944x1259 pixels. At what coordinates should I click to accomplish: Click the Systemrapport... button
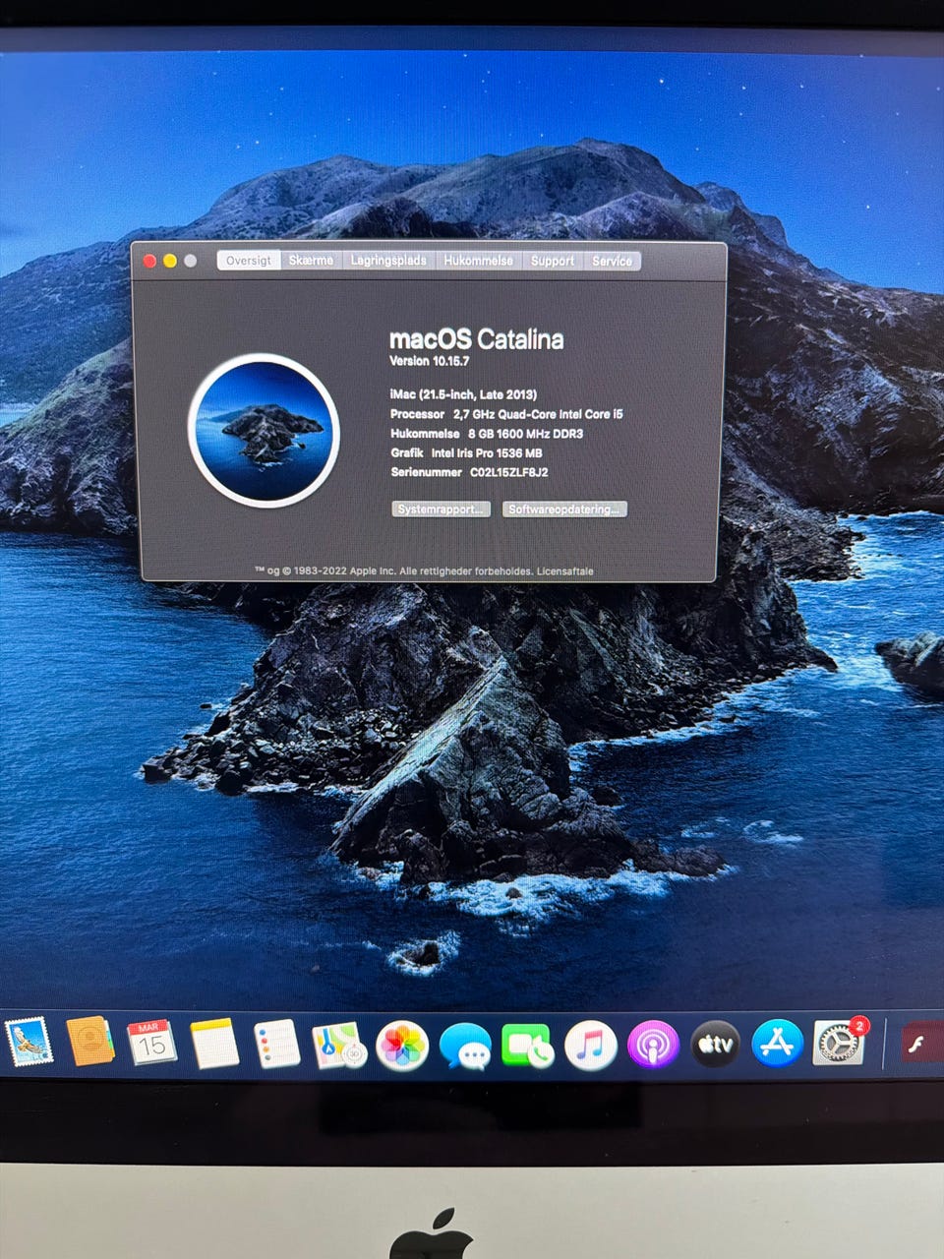point(442,510)
